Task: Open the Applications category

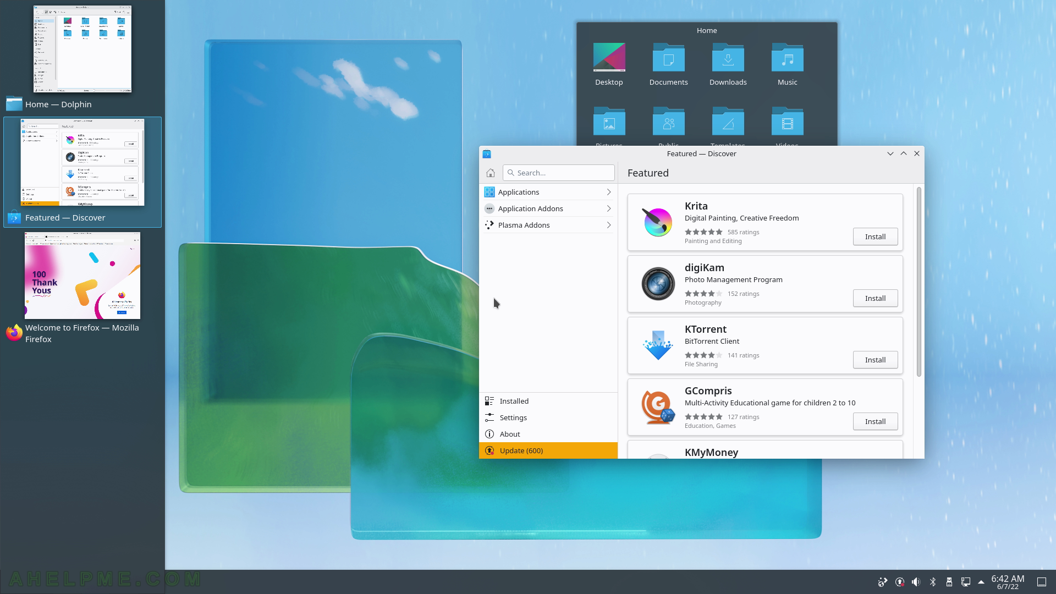Action: tap(548, 192)
